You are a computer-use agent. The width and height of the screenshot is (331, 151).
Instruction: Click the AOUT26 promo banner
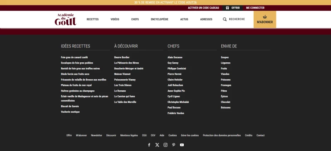coord(165,2)
